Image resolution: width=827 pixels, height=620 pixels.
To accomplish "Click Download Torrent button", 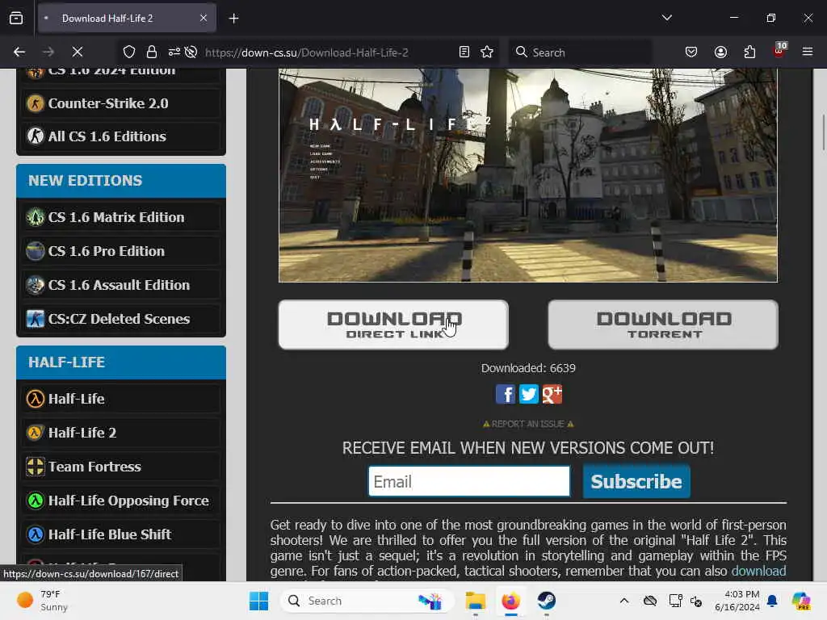I will point(663,325).
